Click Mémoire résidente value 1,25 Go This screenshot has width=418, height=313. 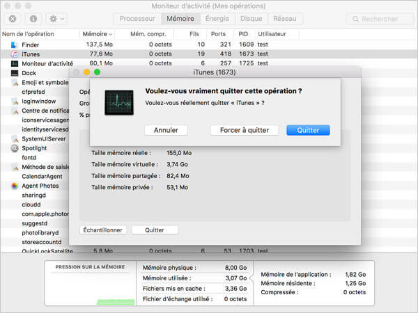click(355, 283)
